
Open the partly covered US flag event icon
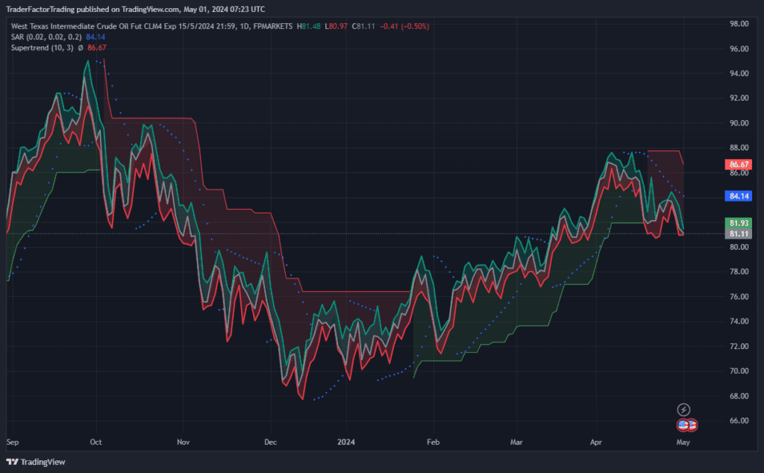693,425
